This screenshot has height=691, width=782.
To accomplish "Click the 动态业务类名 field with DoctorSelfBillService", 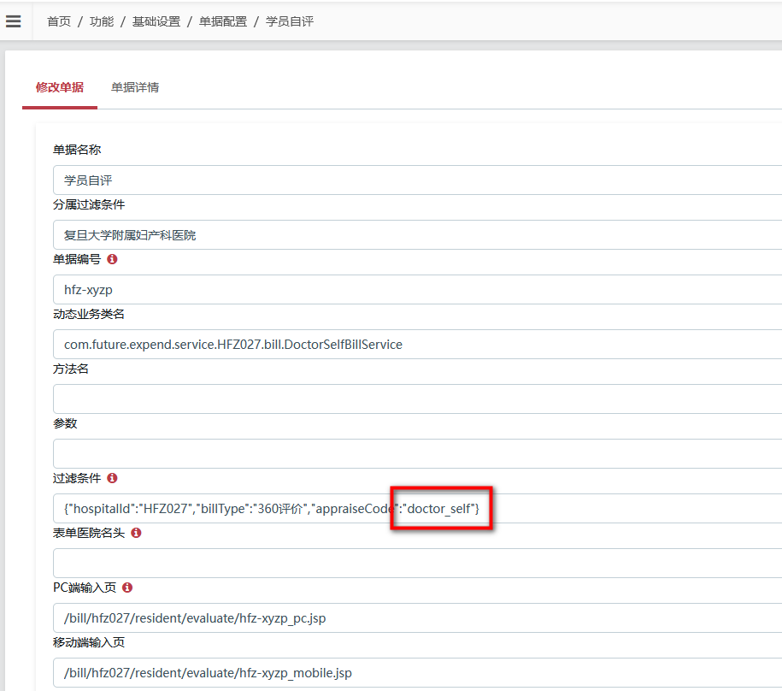I will [417, 345].
